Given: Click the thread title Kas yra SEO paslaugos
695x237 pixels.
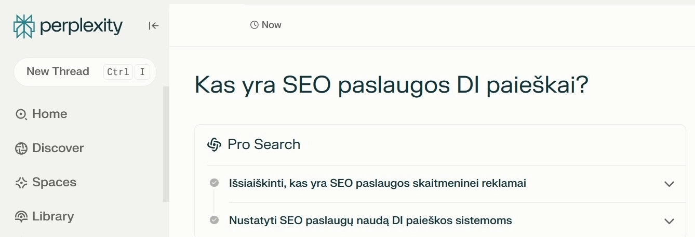Looking at the screenshot, I should (391, 85).
